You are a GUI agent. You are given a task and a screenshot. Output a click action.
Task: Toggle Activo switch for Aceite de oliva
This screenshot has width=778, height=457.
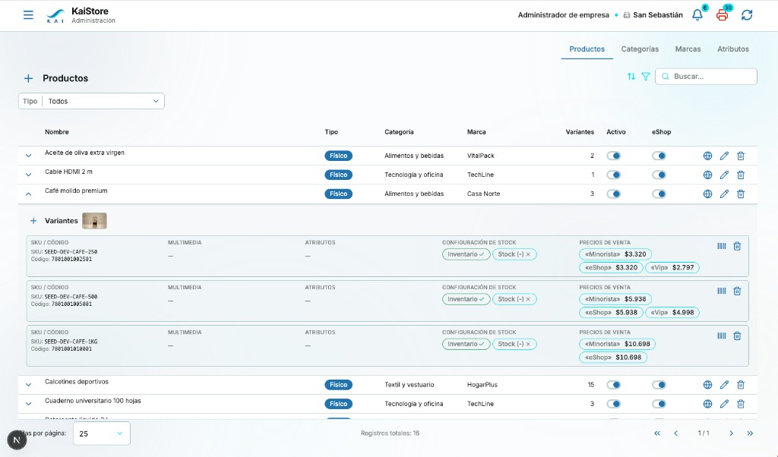pos(614,156)
